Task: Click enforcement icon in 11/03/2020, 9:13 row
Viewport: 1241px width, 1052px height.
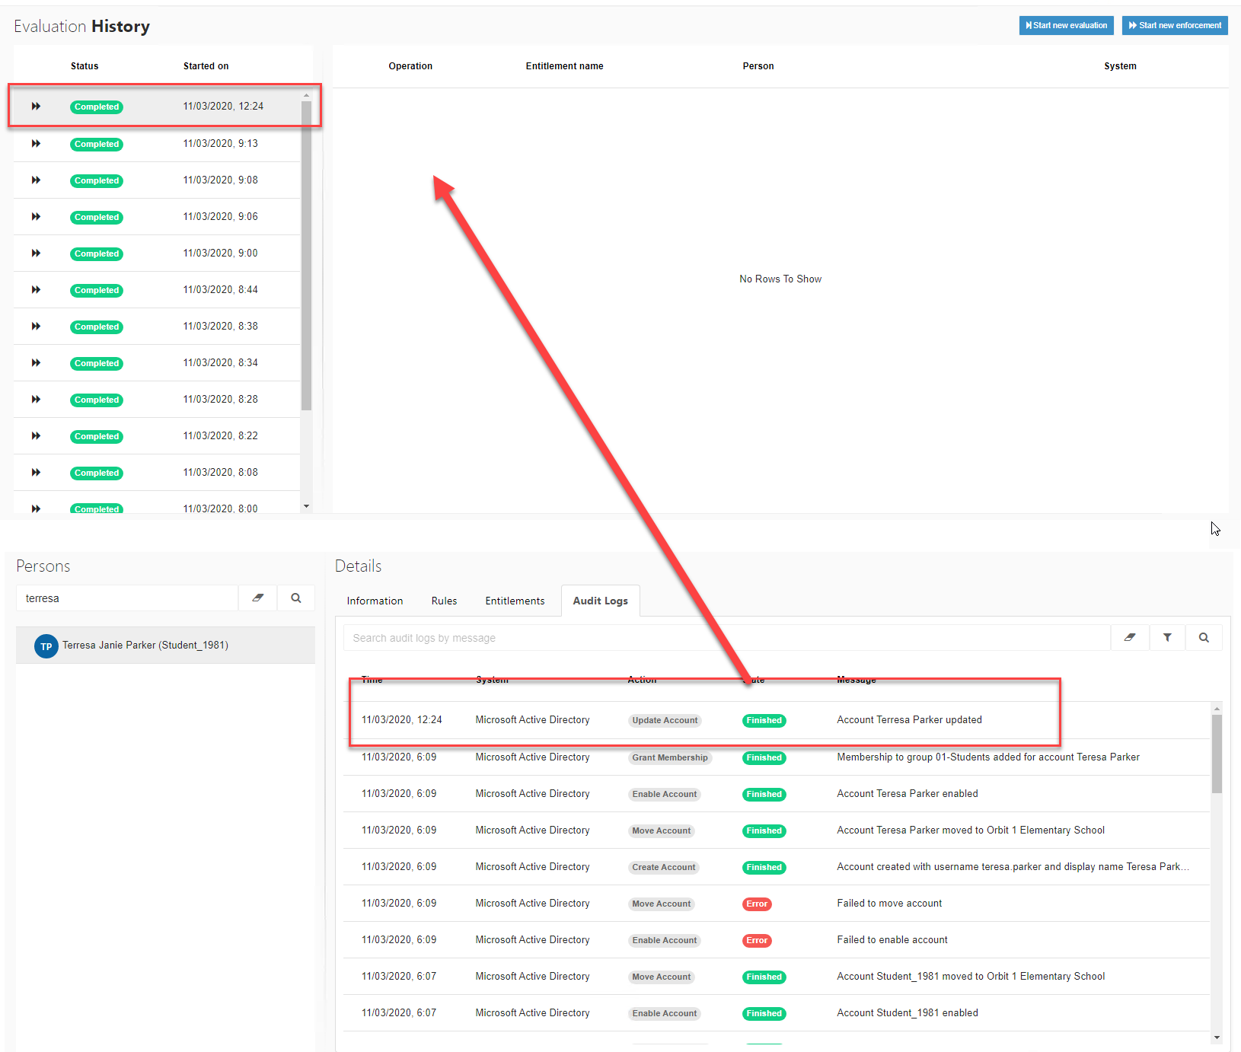Action: [x=36, y=144]
